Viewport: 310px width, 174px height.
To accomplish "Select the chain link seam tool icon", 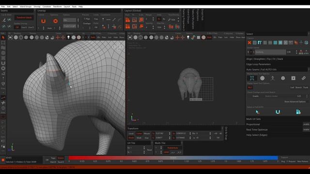I will (304, 78).
